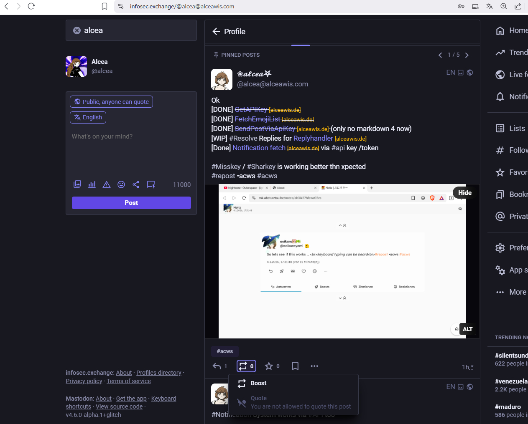Click the 'What's on your mind?' field

131,136
